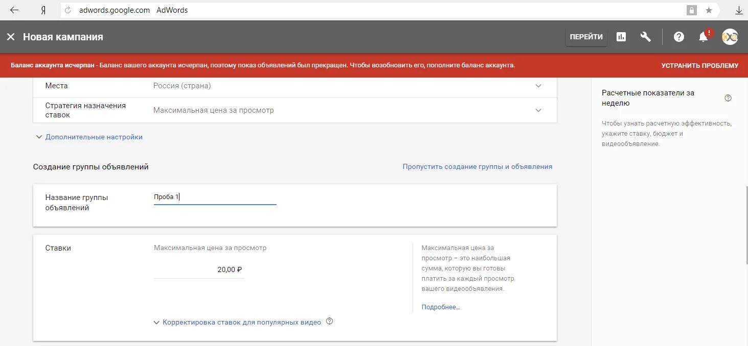Click the 'Создание группы объявлений' heading
Screen dimensions: 748x346
pos(91,167)
